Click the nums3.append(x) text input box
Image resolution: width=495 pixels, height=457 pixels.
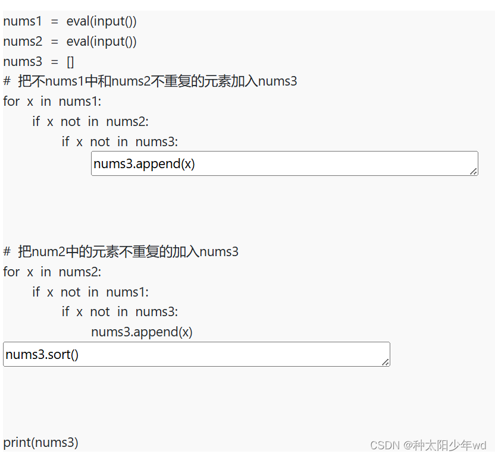coord(284,163)
